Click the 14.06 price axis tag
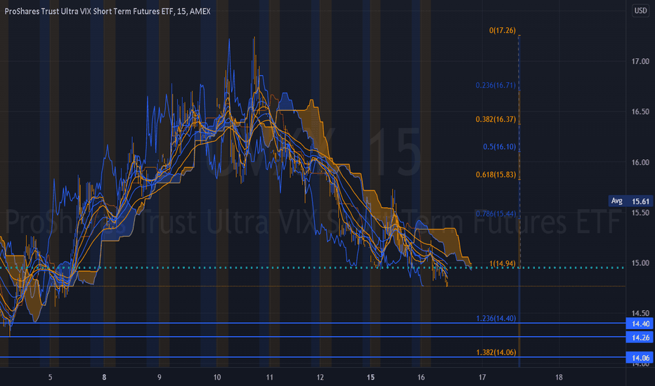Image resolution: width=655 pixels, height=386 pixels. click(640, 358)
